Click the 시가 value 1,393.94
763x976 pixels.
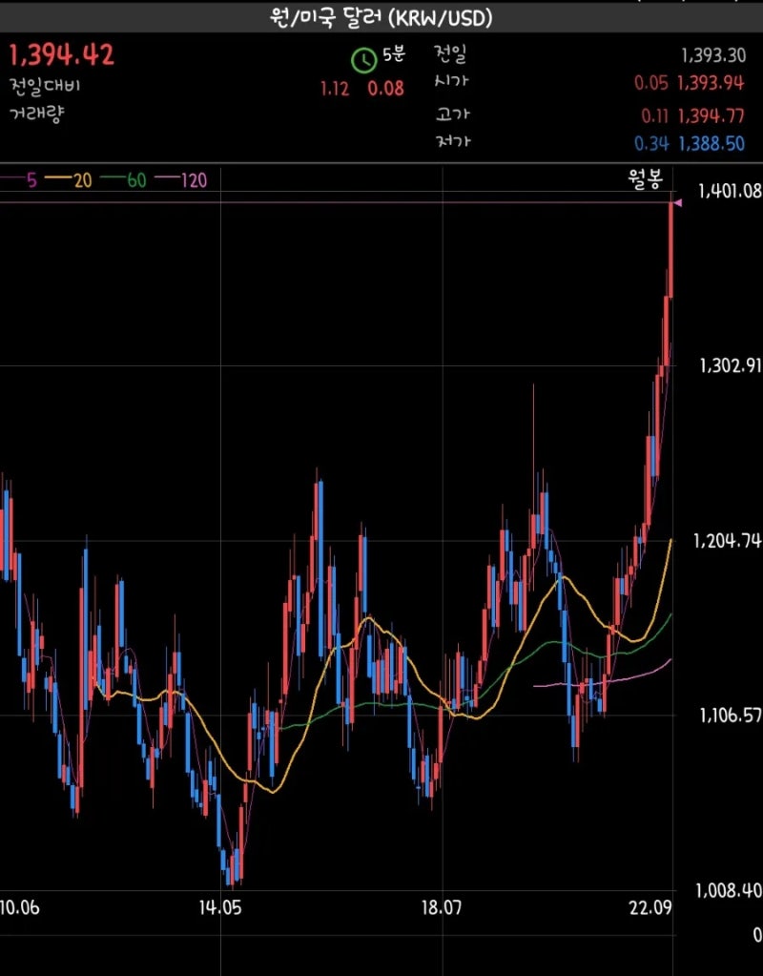(x=711, y=83)
